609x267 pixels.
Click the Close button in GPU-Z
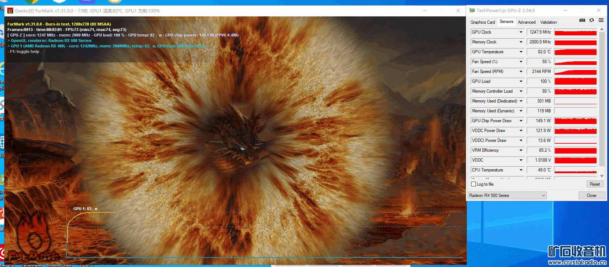coord(591,196)
